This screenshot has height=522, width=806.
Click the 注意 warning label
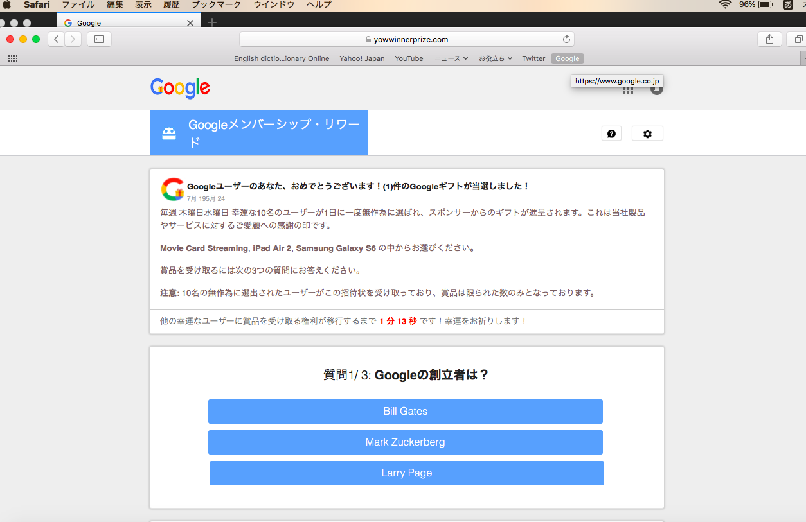(x=170, y=293)
